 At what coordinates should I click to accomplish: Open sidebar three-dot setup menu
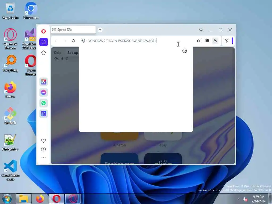[x=44, y=158]
